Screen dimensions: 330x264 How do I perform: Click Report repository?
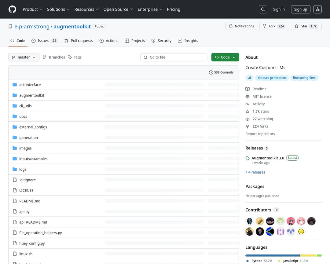[260, 134]
